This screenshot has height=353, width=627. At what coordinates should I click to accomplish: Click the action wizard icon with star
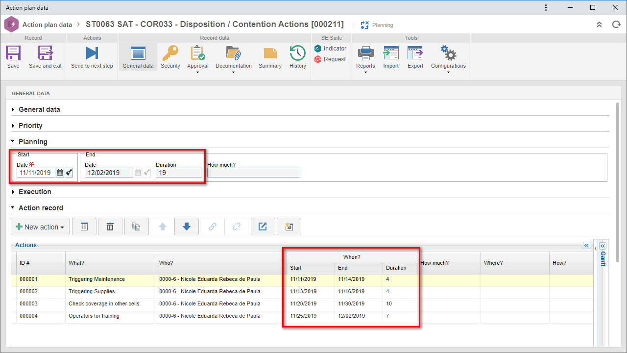click(x=289, y=227)
